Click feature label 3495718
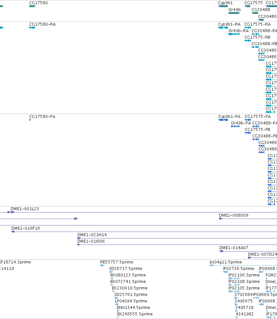The image size is (277, 319). point(244,308)
